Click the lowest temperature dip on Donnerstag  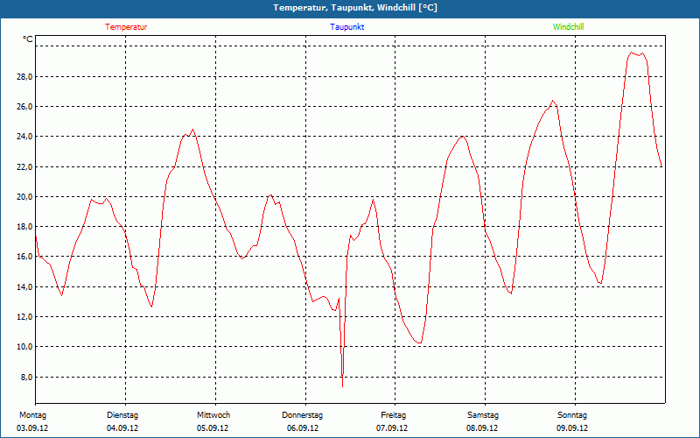click(x=342, y=386)
